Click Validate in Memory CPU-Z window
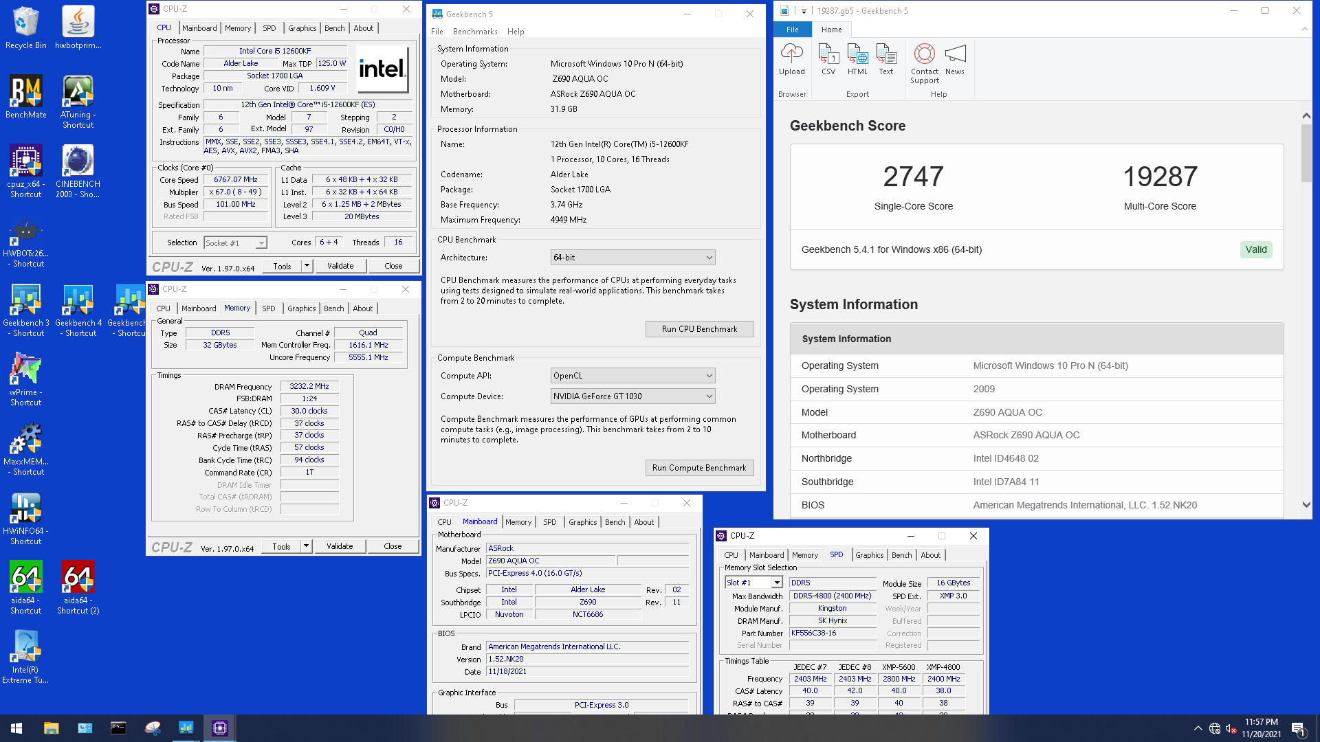The height and width of the screenshot is (742, 1320). coord(340,546)
